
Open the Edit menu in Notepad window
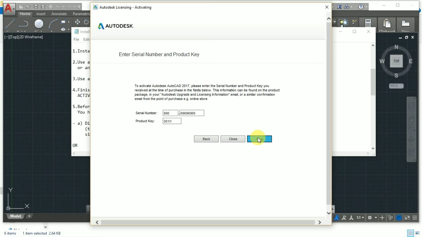(86, 39)
